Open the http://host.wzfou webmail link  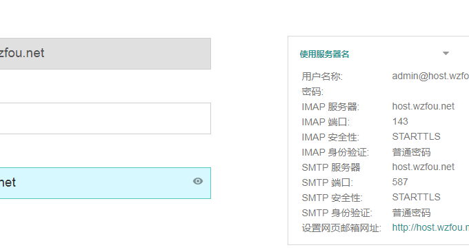coord(430,227)
